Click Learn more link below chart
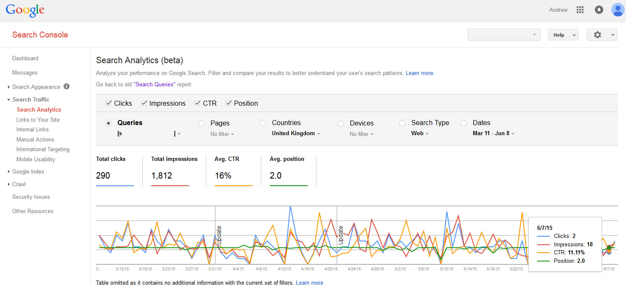 [309, 283]
